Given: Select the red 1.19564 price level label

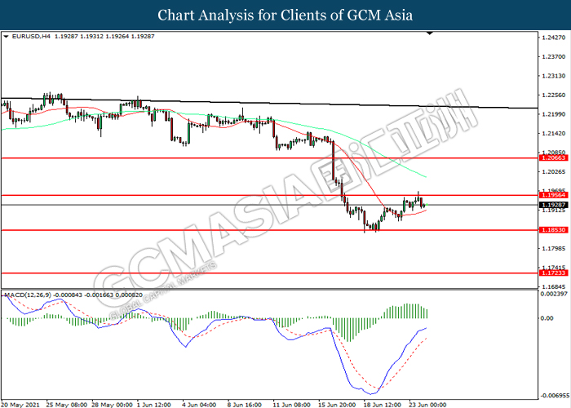Looking at the screenshot, I should (x=554, y=195).
